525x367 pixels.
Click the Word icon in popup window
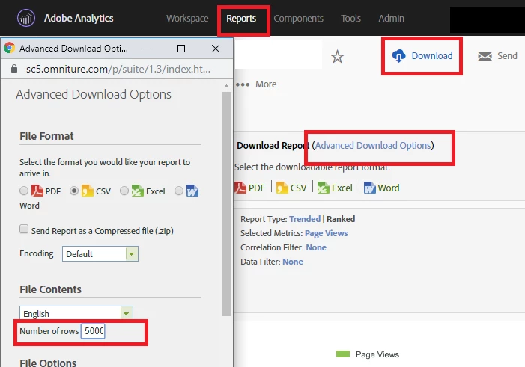click(192, 191)
